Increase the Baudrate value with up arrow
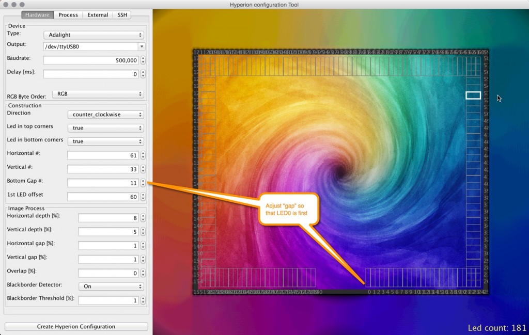 coord(143,58)
